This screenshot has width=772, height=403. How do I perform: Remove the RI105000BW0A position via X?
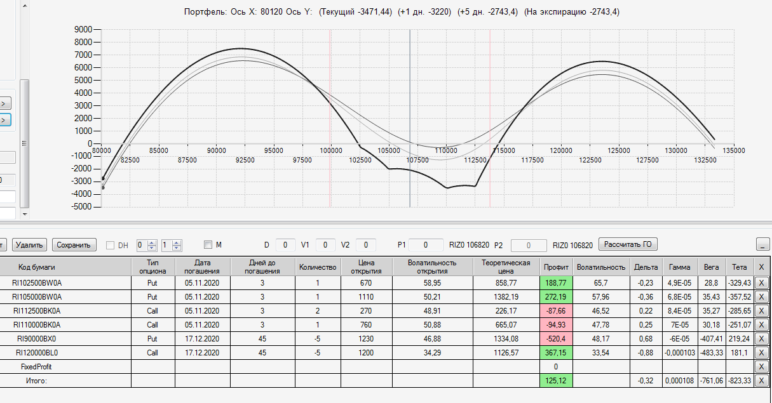762,297
